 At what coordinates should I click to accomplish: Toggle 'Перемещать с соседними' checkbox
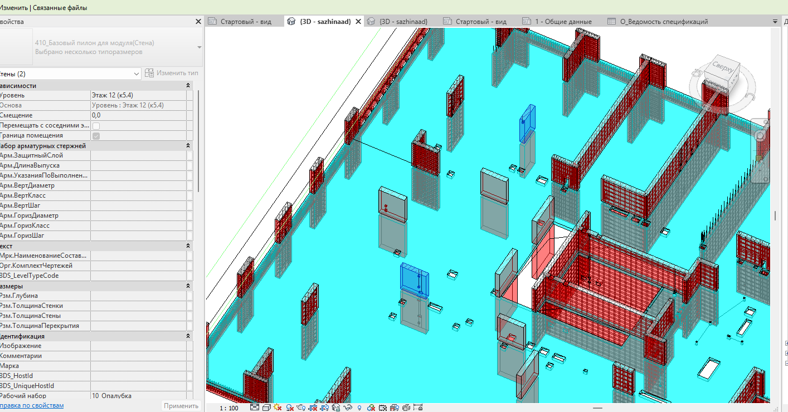[x=96, y=126]
